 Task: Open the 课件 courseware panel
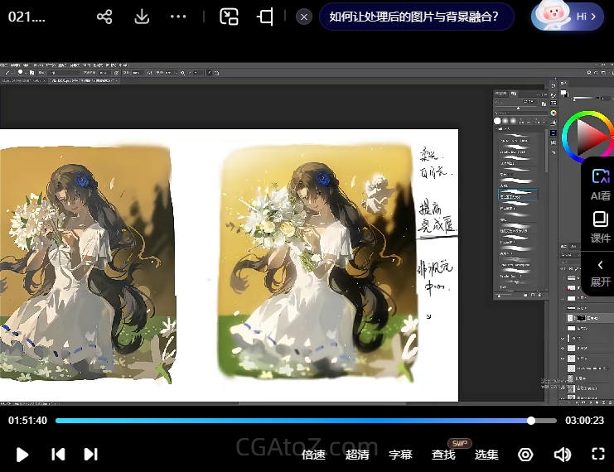click(x=600, y=227)
